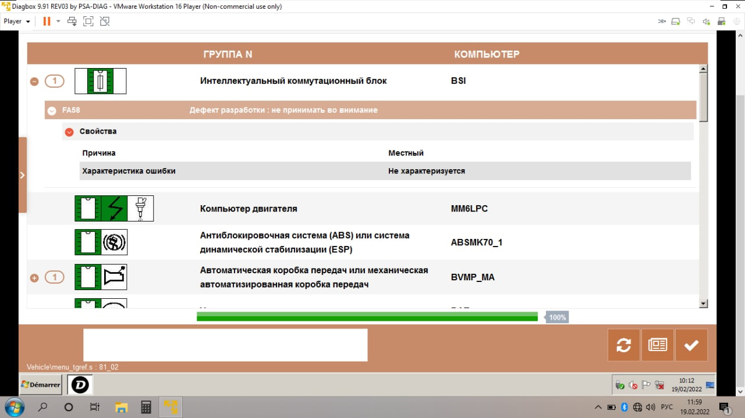The image size is (745, 418).
Task: Click the BSI fuse box ECU icon
Action: [100, 81]
